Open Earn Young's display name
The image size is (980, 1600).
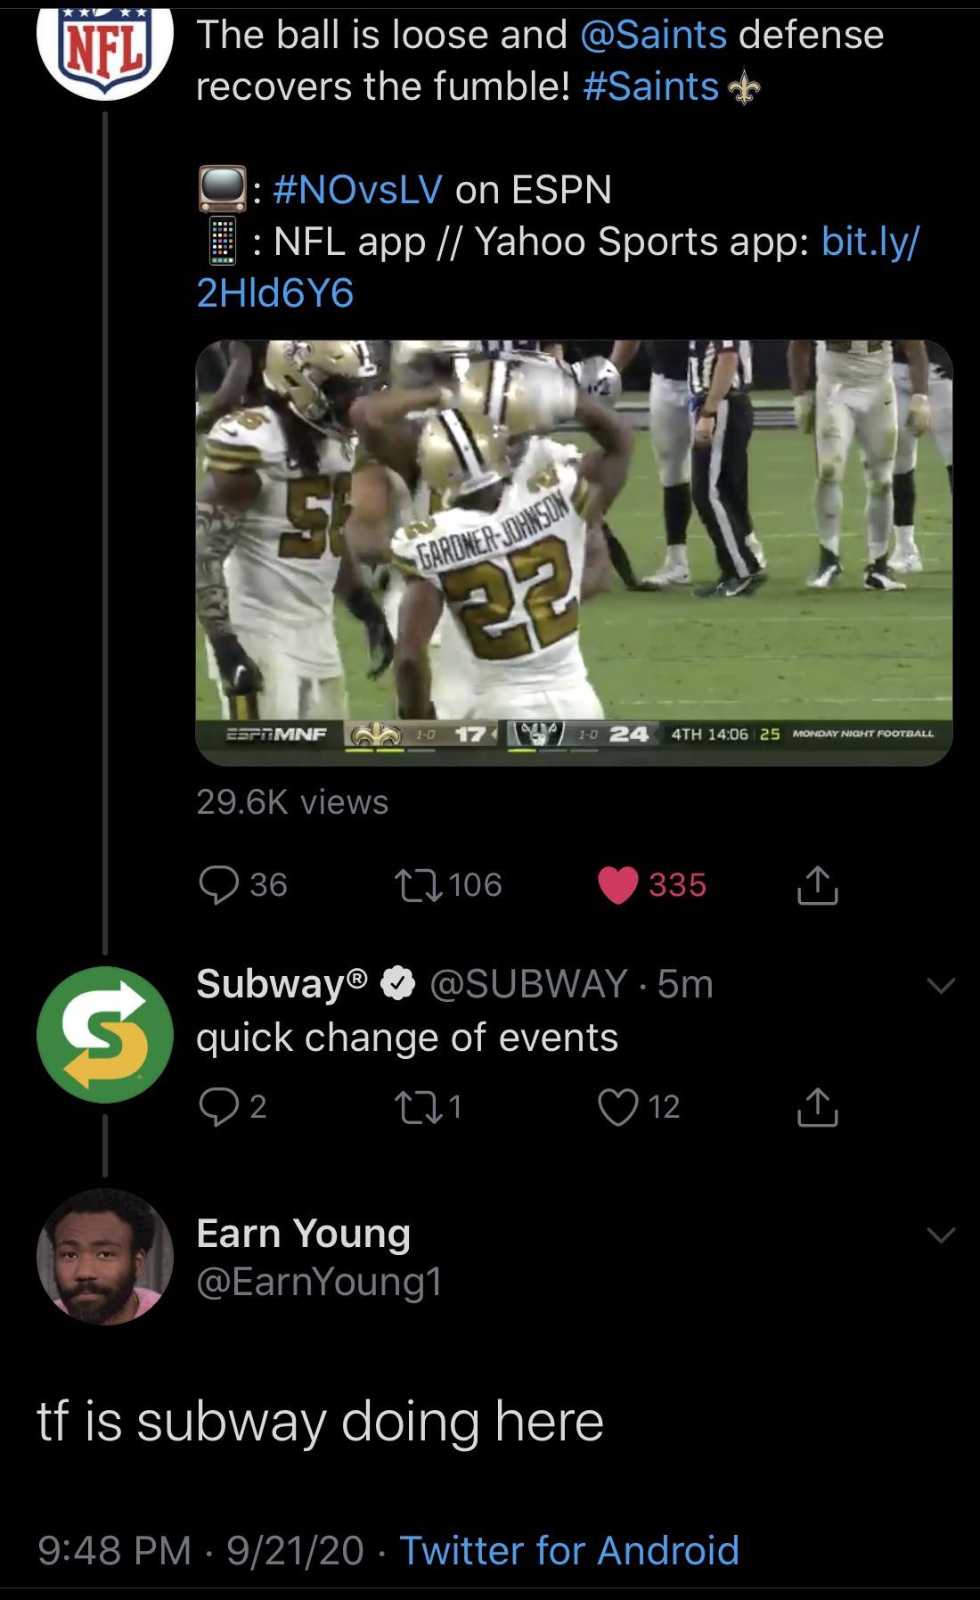tap(303, 1233)
